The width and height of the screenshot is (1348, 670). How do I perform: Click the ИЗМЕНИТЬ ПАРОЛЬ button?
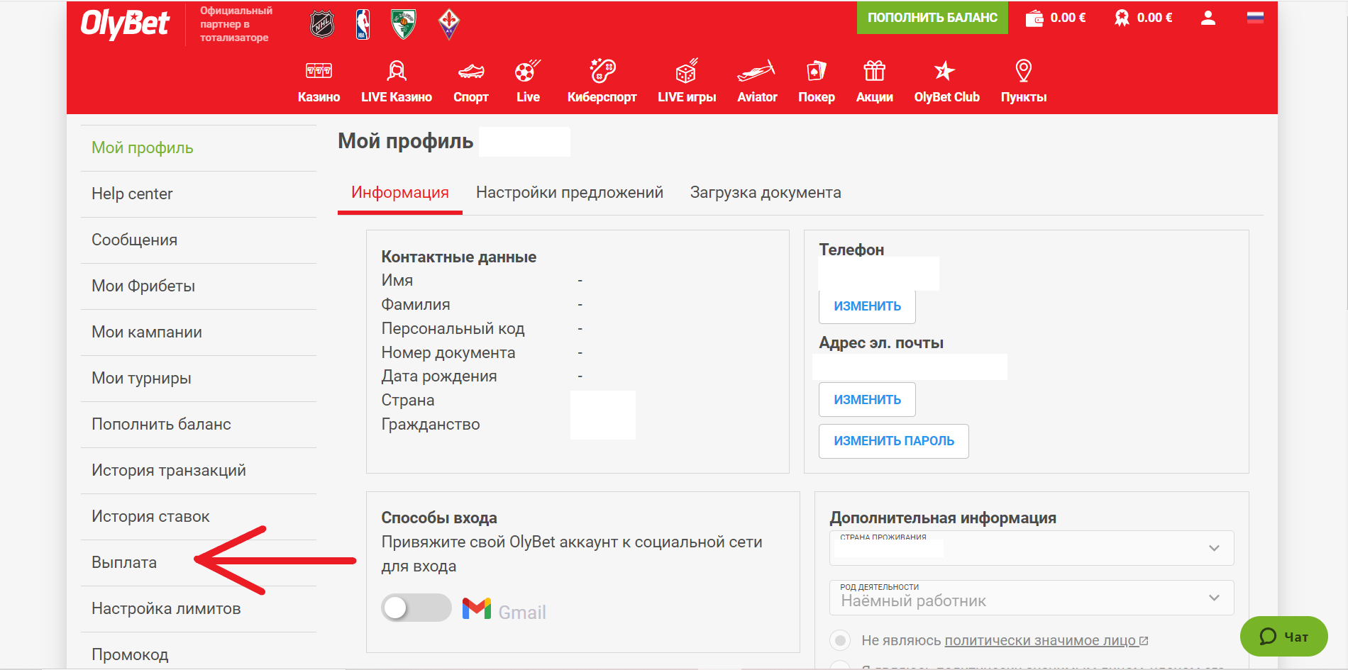[x=894, y=441]
